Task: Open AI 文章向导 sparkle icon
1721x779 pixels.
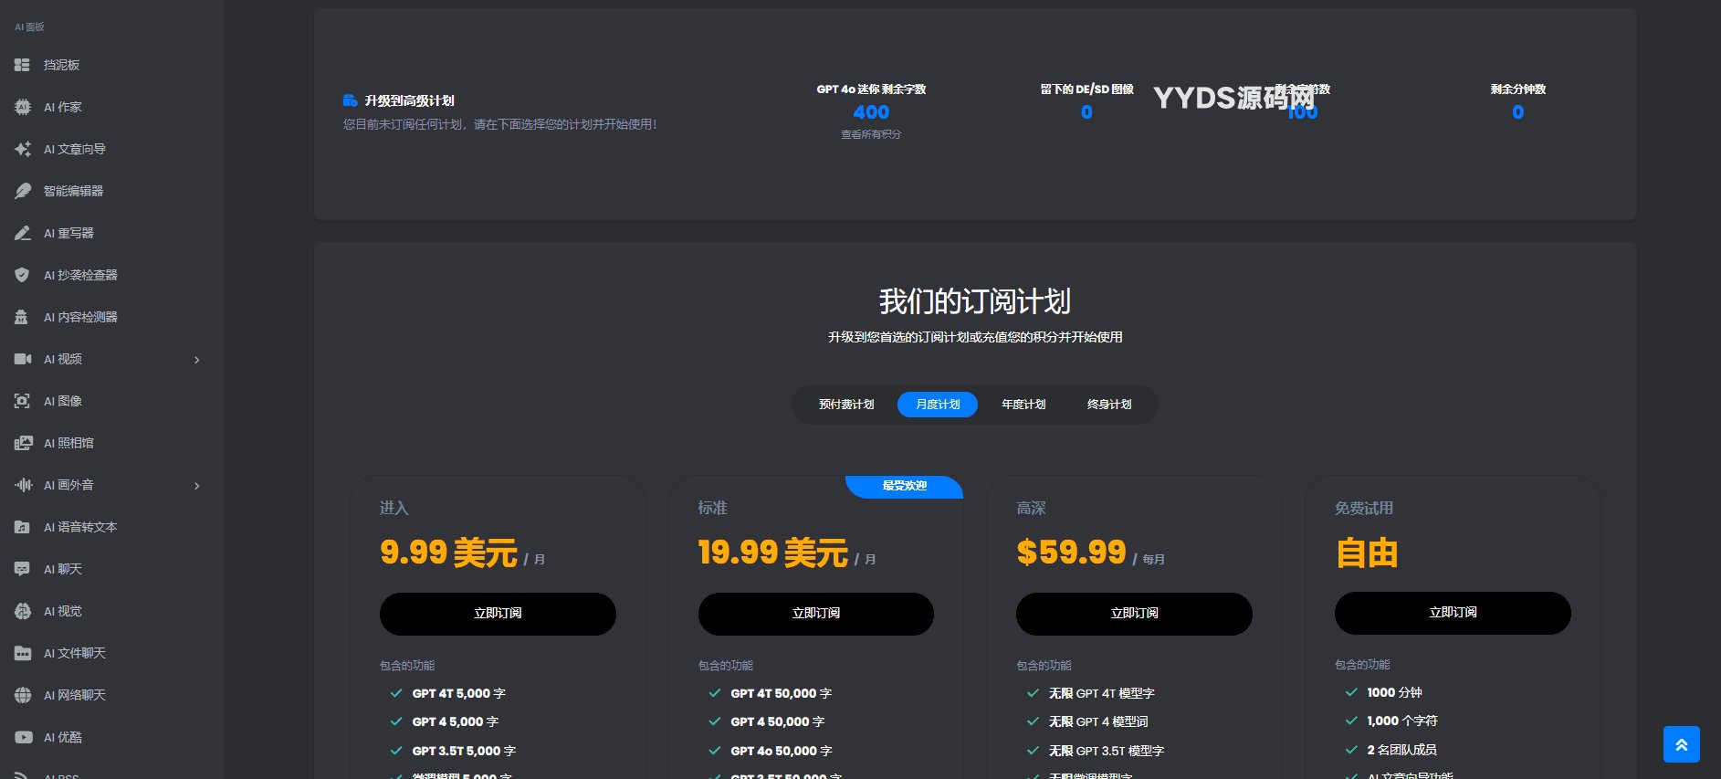Action: (22, 149)
